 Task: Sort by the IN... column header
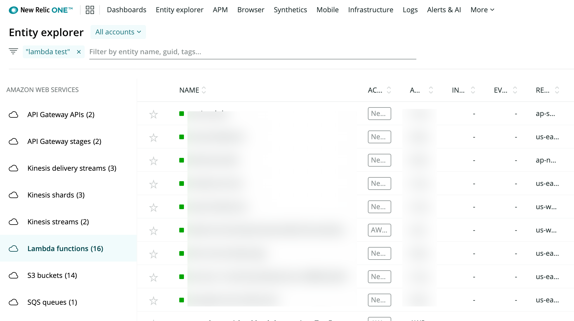pos(463,90)
